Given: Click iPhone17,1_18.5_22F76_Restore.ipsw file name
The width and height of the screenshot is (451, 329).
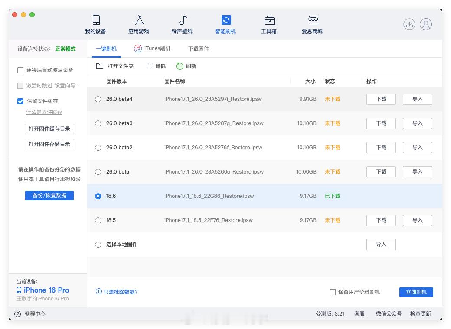Looking at the screenshot, I should tap(209, 220).
